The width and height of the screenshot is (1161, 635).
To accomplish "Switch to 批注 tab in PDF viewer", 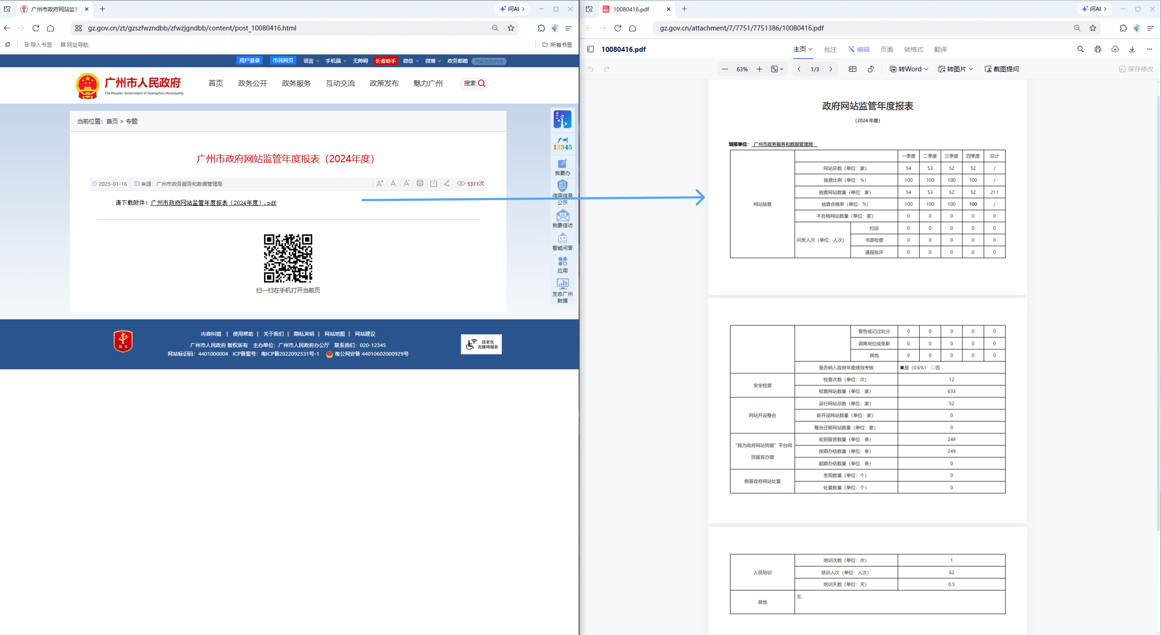I will 830,49.
